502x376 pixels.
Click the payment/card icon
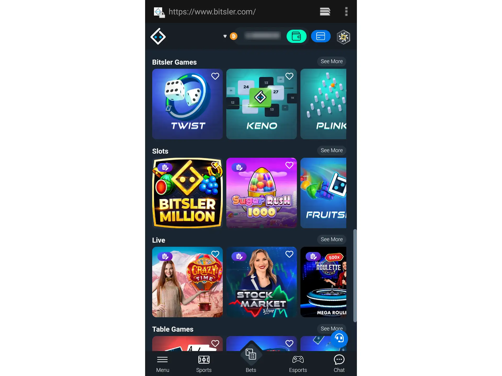pos(320,36)
